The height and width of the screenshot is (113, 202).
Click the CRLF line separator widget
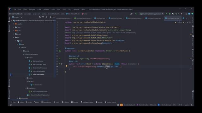pyautogui.click(x=175, y=105)
